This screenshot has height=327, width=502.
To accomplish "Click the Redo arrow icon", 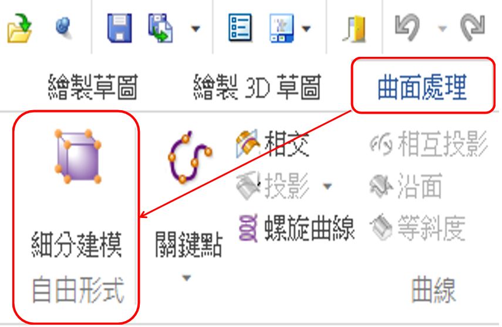I will tap(473, 28).
